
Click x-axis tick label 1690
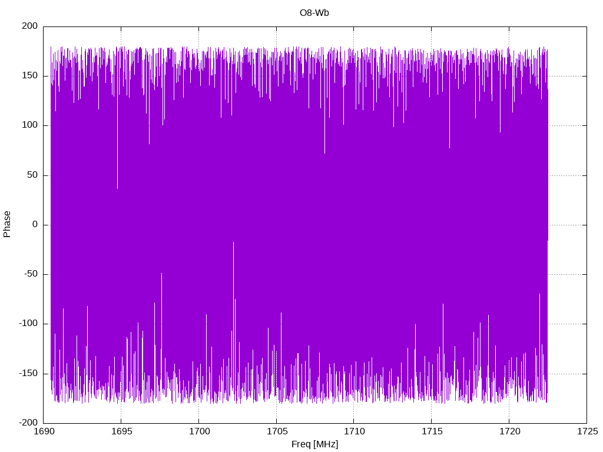tap(44, 431)
